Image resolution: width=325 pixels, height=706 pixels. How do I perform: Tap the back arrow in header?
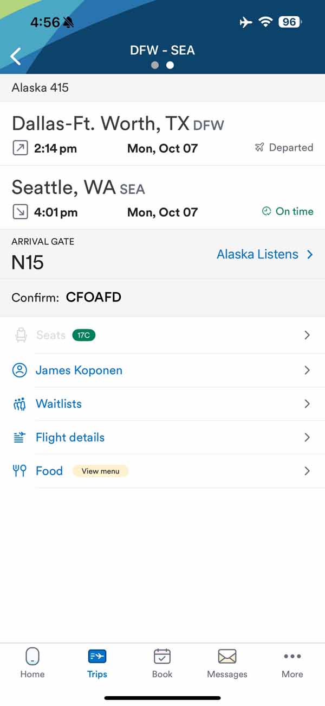16,55
